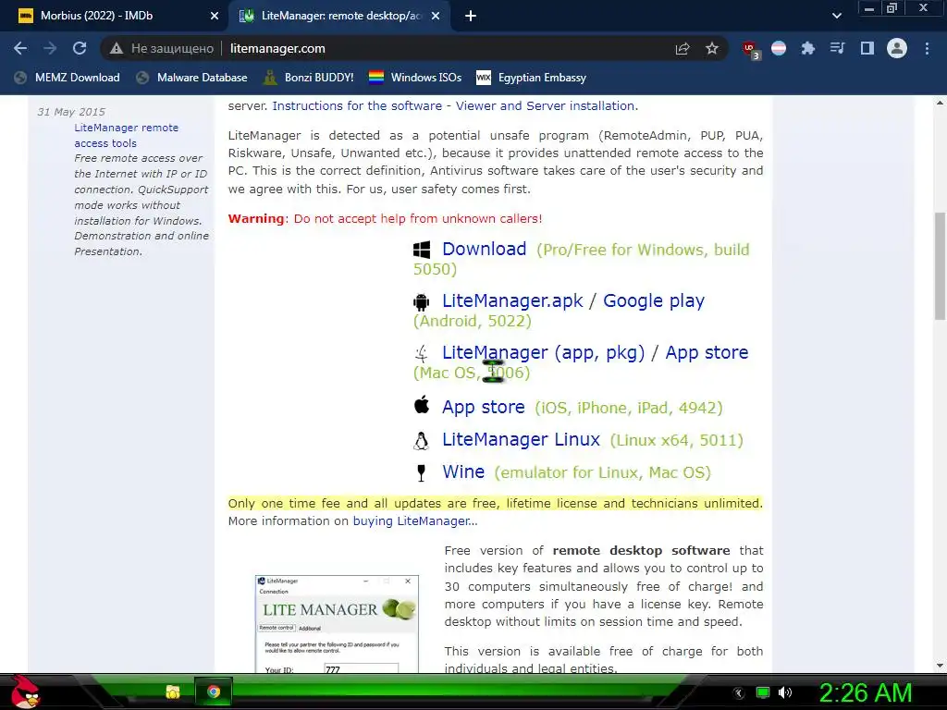Click the Linux penguin icon
Image resolution: width=947 pixels, height=710 pixels.
[x=421, y=441]
